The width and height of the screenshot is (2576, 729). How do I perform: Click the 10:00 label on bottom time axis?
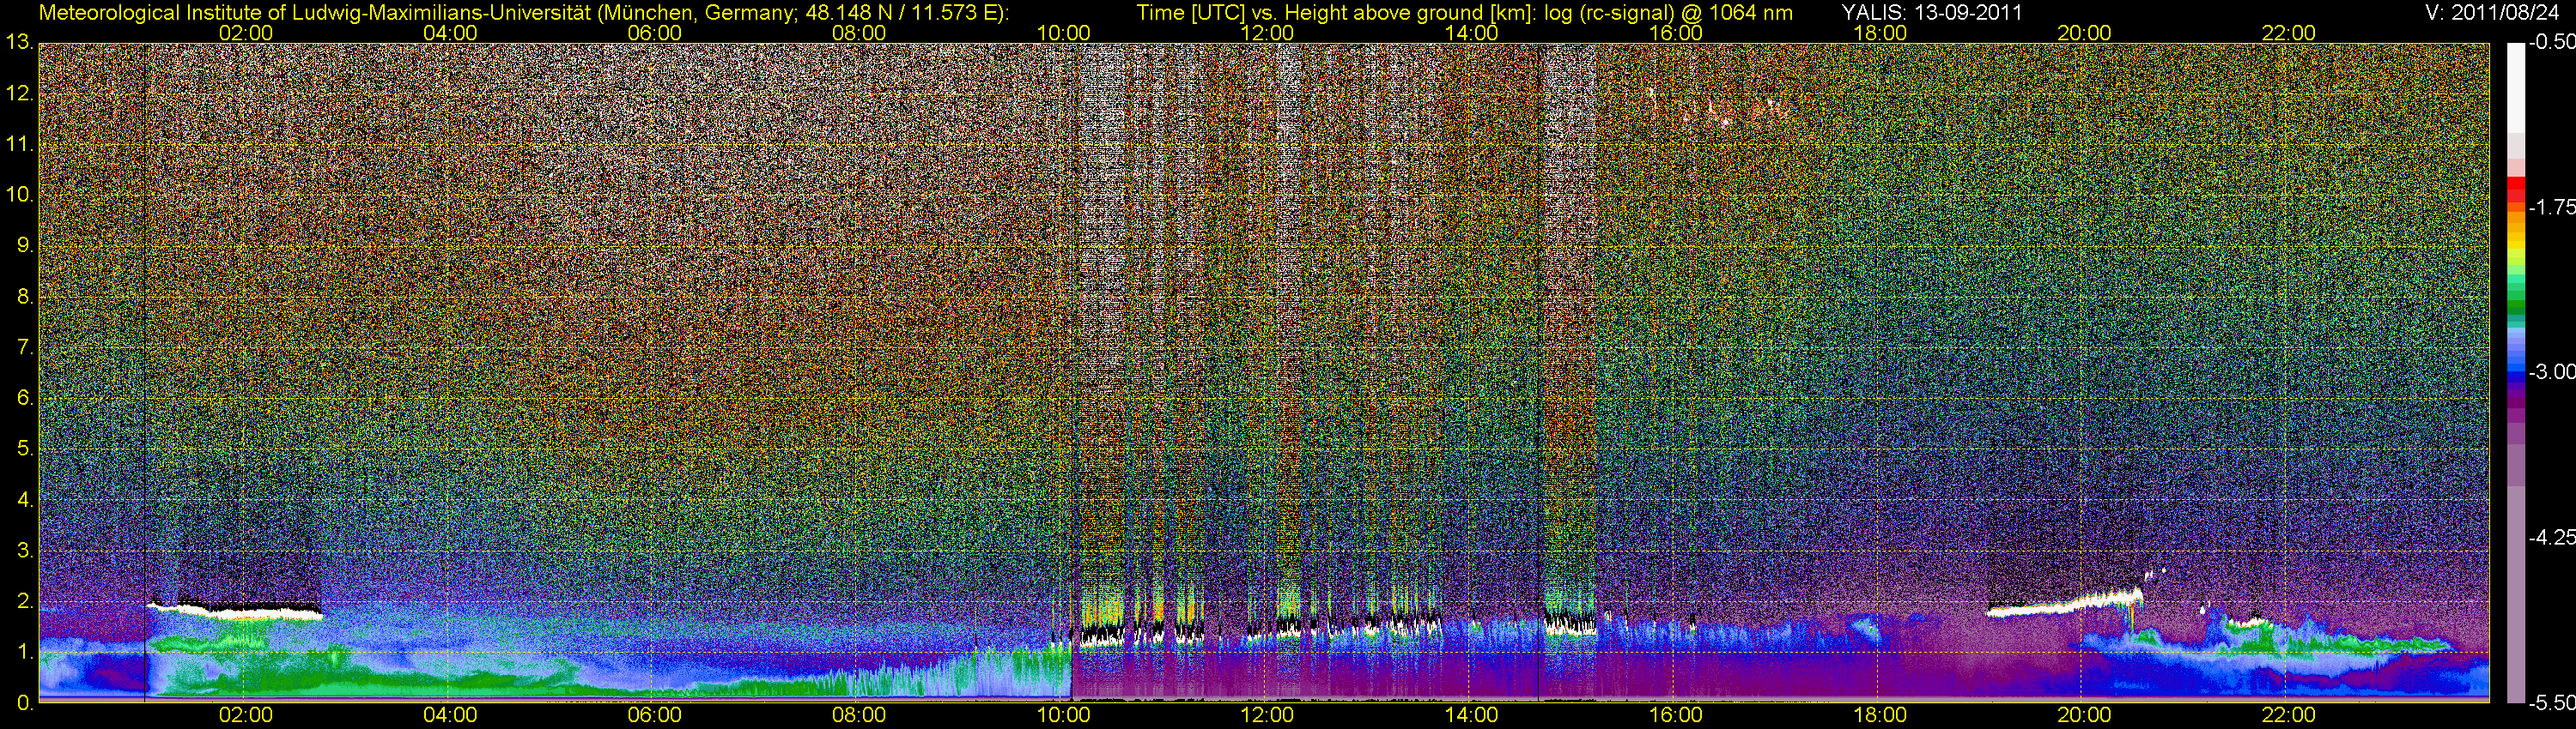click(1062, 715)
